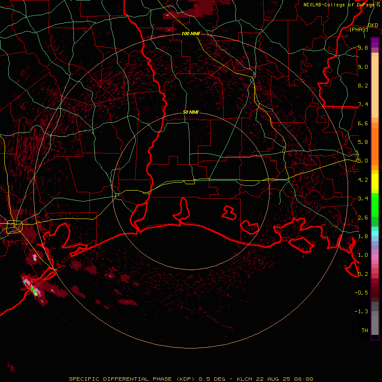This screenshot has width=382, height=382.
Task: Click the 3.4 scale value
Action: pyautogui.click(x=363, y=199)
